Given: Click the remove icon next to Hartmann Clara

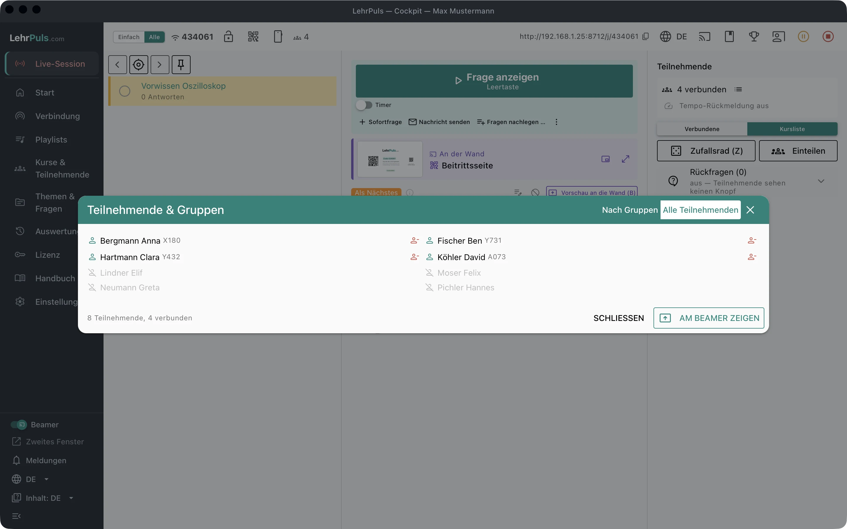Looking at the screenshot, I should tap(414, 257).
